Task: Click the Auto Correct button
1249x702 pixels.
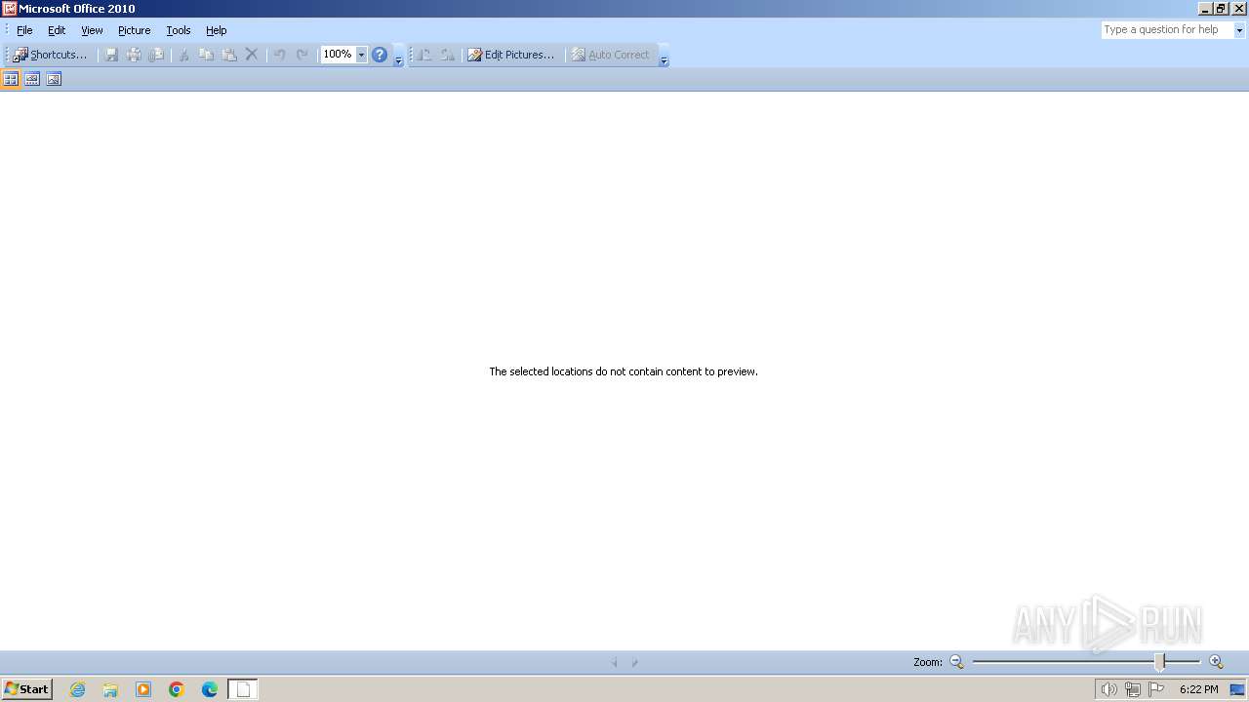Action: [610, 55]
